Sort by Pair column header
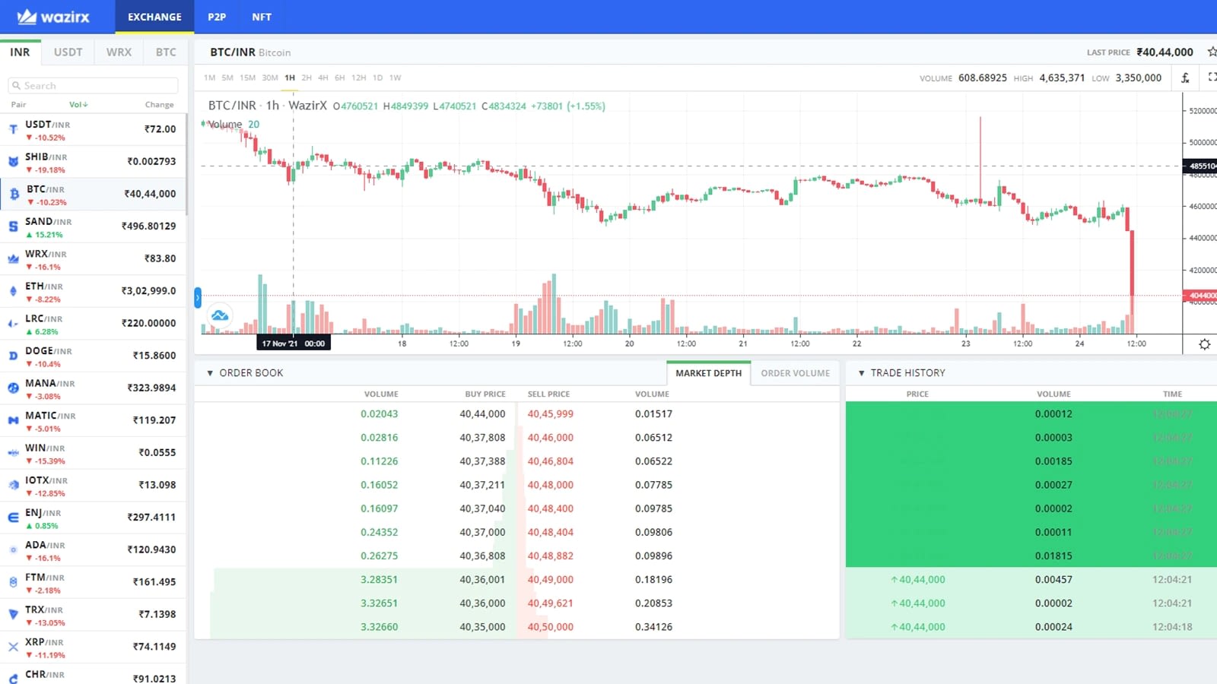The image size is (1217, 684). point(18,105)
